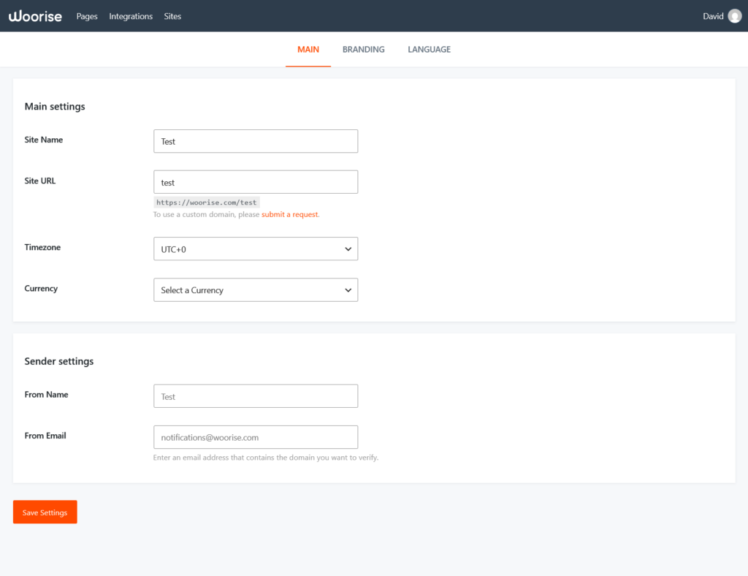
Task: Click the Site URL input field
Action: (256, 182)
